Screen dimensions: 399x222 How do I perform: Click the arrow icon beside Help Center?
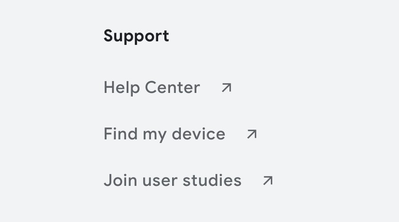pos(226,88)
